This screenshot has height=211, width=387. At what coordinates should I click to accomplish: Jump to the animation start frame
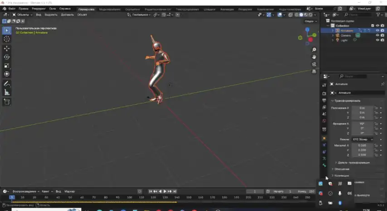click(x=150, y=191)
